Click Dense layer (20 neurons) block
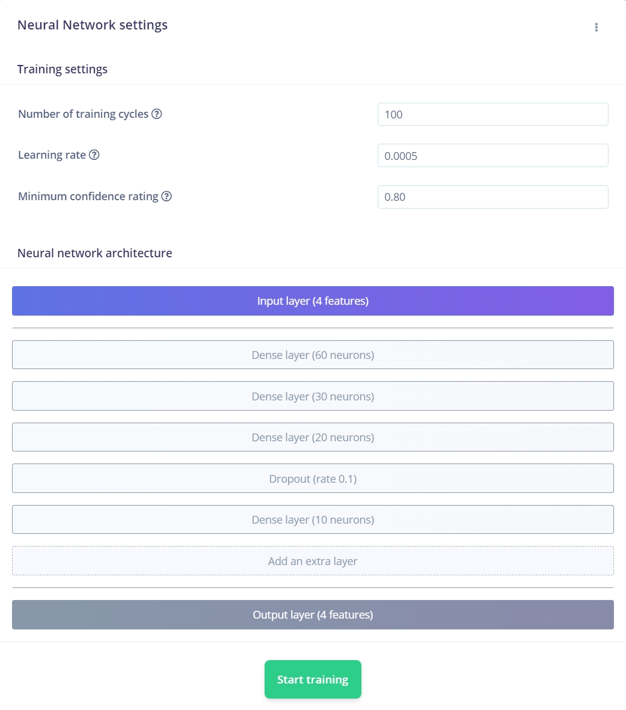Screen dimensions: 626x710 313,437
